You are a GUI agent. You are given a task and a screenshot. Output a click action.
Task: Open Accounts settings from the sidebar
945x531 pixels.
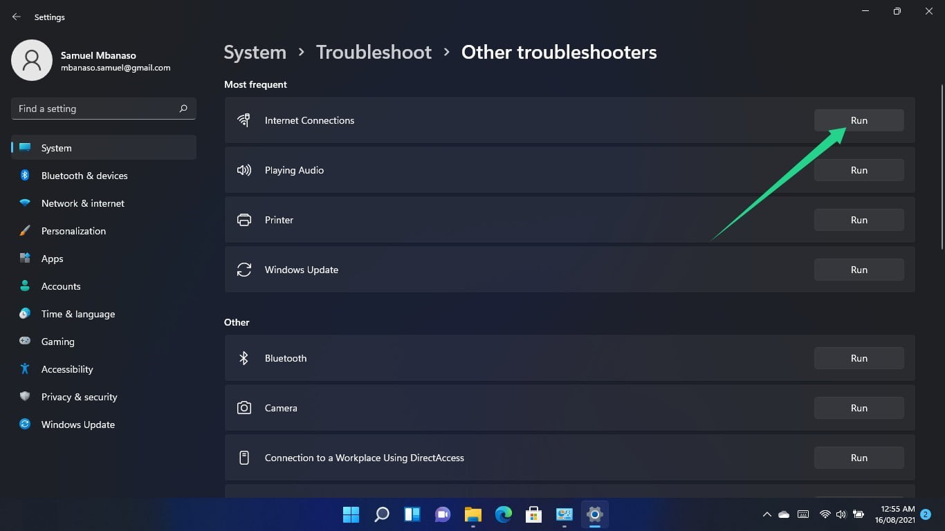tap(61, 286)
